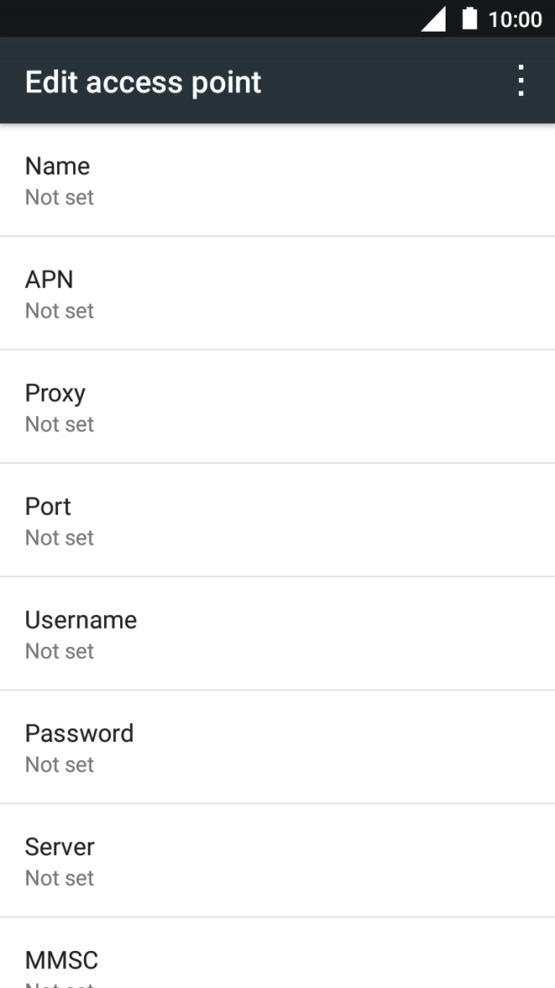Tap 'Not set' under Port
The width and height of the screenshot is (555, 988).
[x=60, y=537]
